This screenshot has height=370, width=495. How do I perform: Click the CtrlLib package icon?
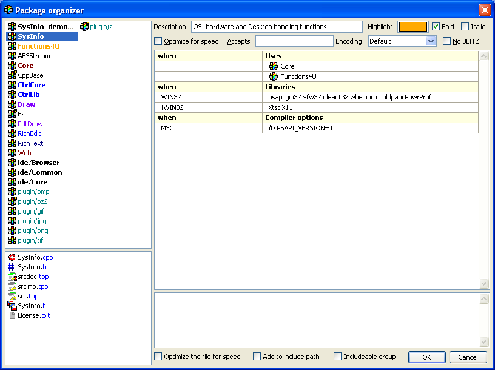(12, 95)
